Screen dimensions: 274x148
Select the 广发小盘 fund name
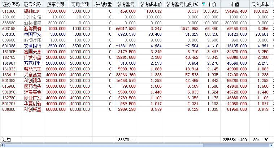click(x=33, y=57)
